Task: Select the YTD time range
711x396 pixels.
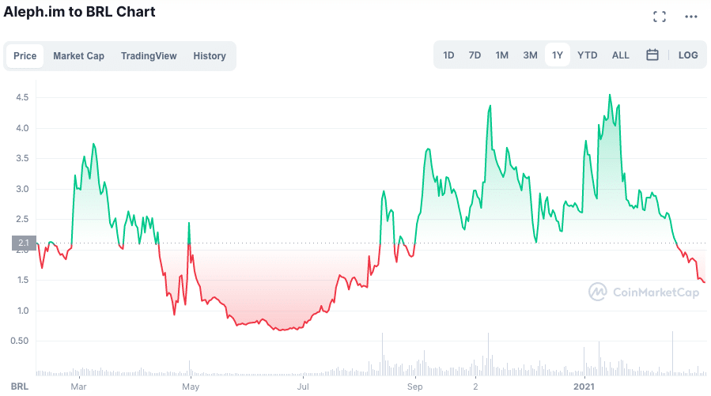Action: pos(587,55)
